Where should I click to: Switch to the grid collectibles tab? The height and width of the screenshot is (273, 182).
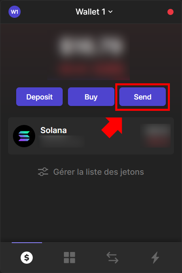(70, 258)
